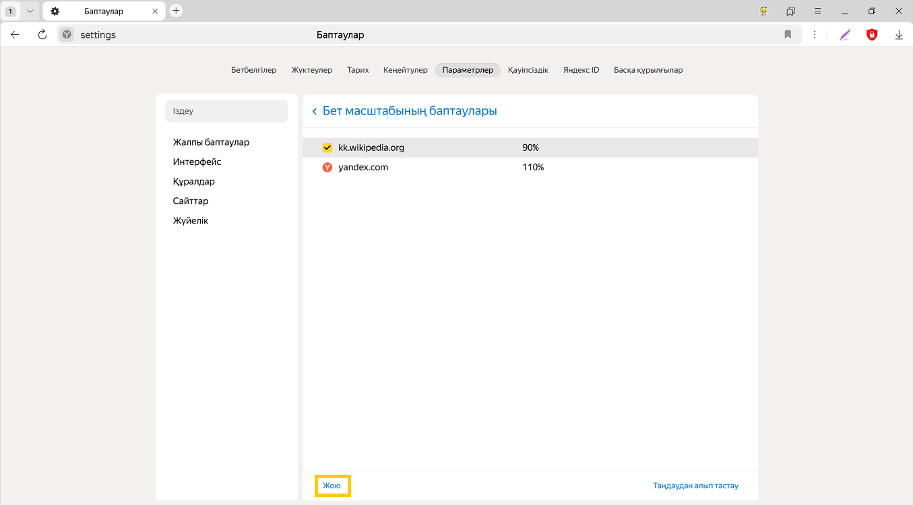Click the Жою delete button
Viewport: 913px width, 505px height.
click(332, 485)
